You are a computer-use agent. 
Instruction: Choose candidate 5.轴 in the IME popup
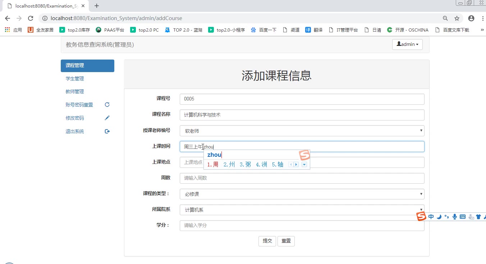[x=278, y=165]
